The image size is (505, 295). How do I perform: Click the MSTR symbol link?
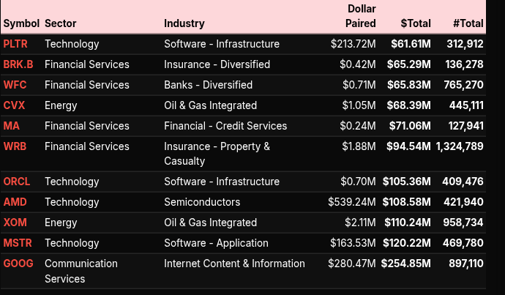click(x=18, y=243)
